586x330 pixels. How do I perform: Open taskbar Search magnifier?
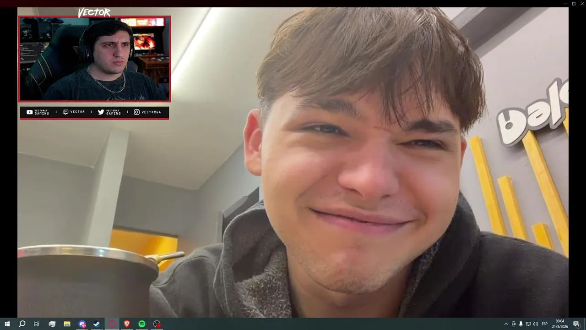click(22, 324)
